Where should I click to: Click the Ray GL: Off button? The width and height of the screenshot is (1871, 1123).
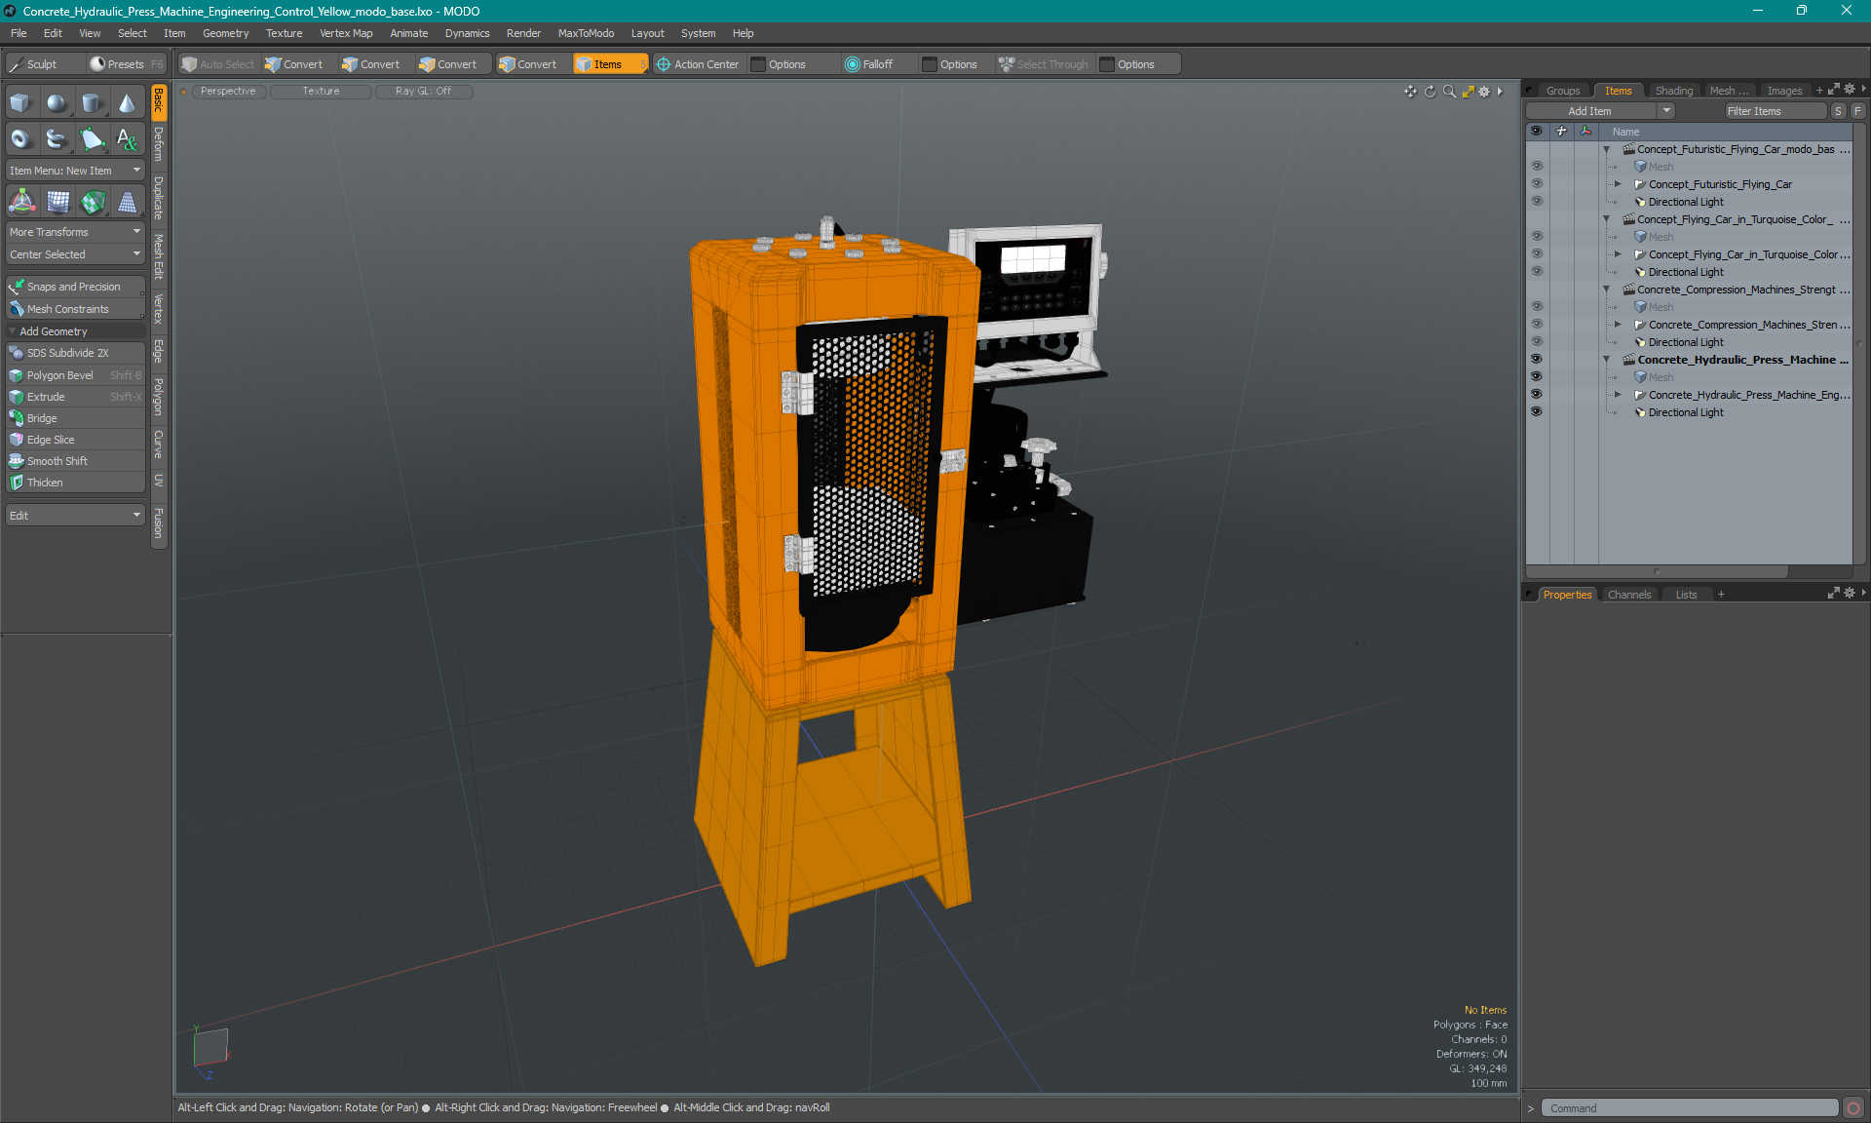pyautogui.click(x=423, y=92)
